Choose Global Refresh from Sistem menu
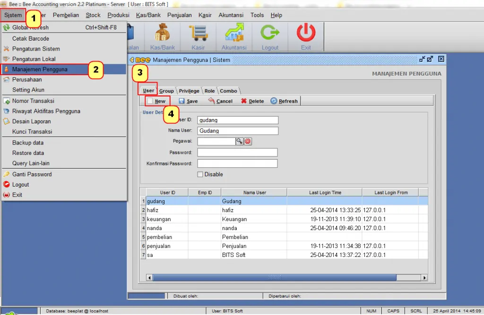Screen dimensions: 484x315 coord(64,27)
